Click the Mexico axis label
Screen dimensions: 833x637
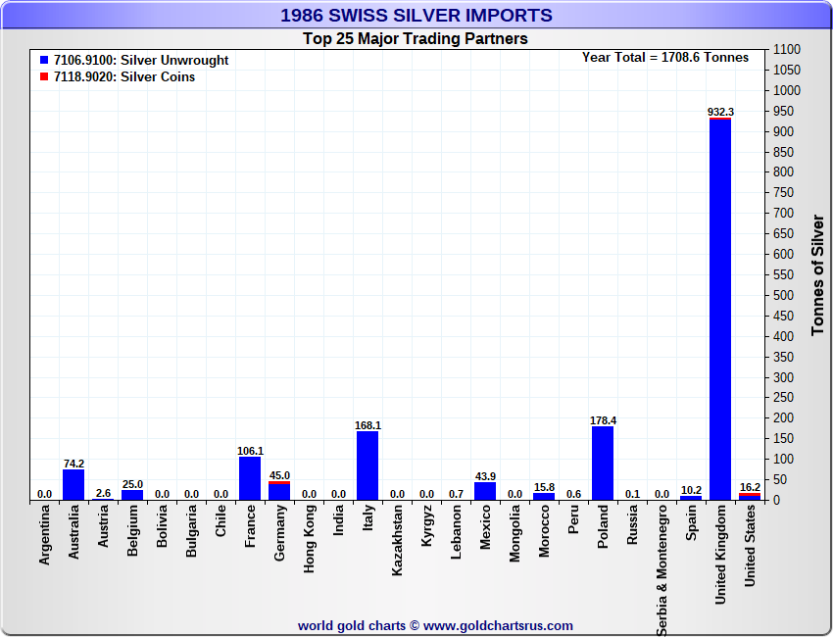[x=485, y=527]
